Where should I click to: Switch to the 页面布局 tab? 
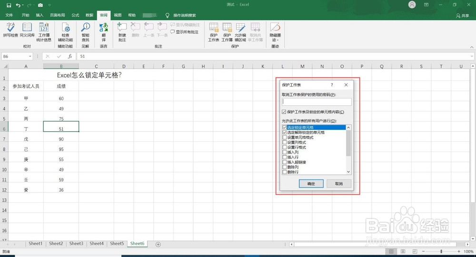58,15
